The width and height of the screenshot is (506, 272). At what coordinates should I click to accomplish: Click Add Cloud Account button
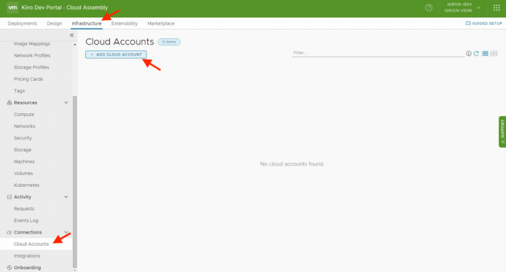click(x=116, y=54)
